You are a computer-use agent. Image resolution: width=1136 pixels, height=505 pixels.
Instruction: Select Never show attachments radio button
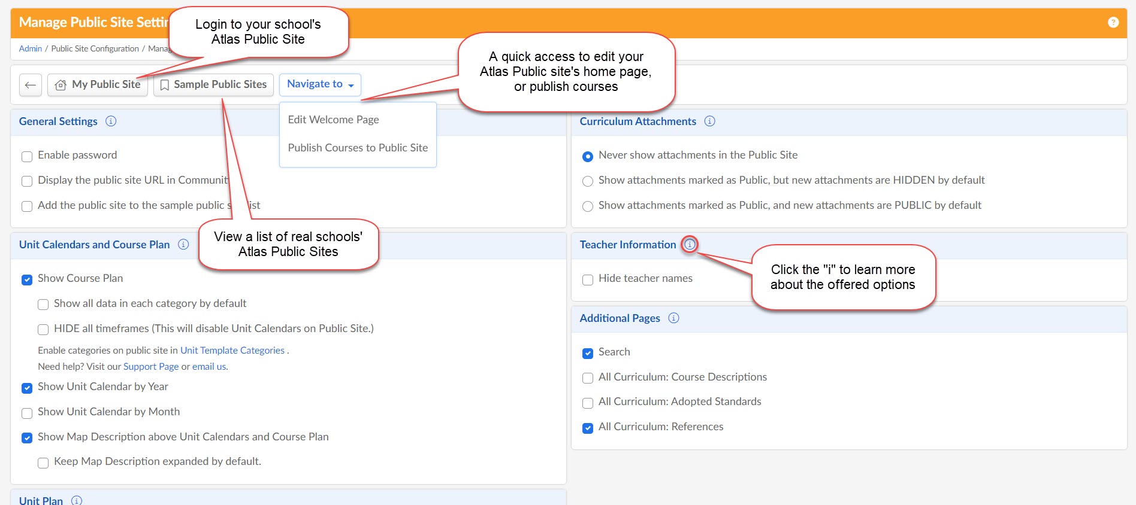[x=588, y=156]
